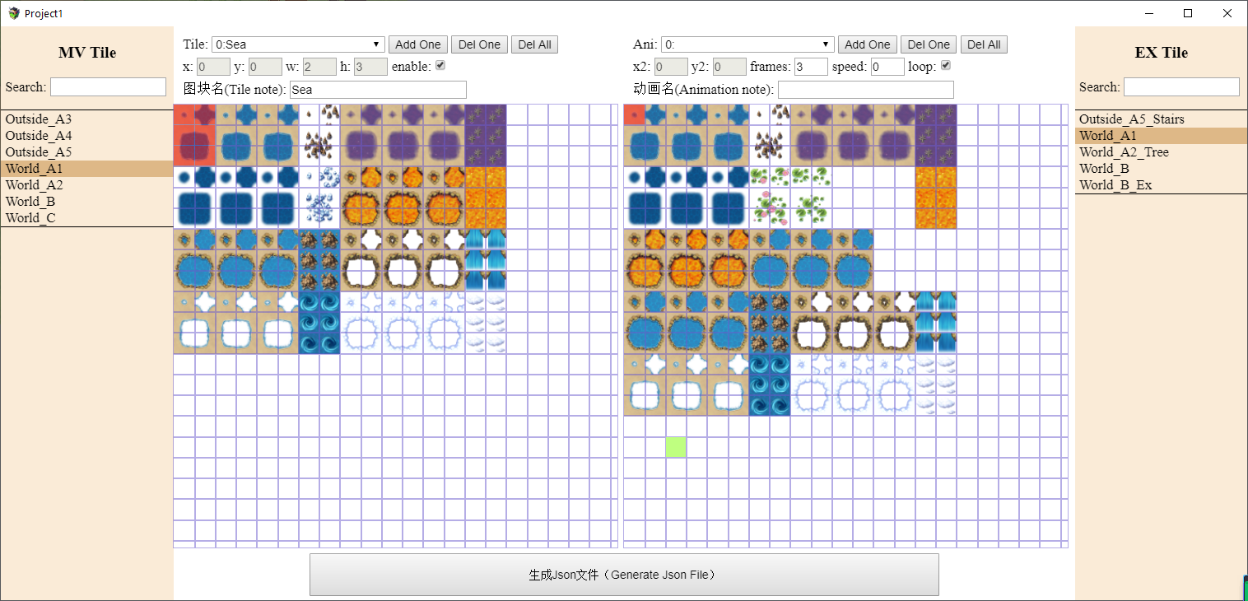Select World_A2_Tree in the EX Tile list
The width and height of the screenshot is (1248, 601).
pyautogui.click(x=1161, y=152)
